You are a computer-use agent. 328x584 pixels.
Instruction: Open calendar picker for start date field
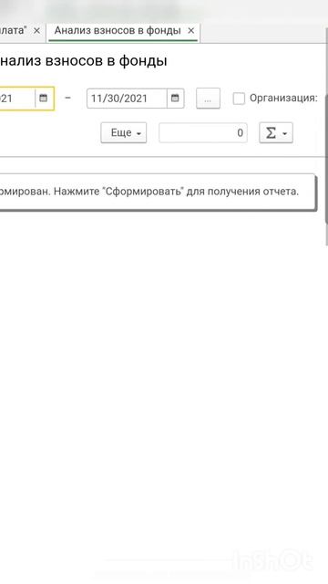pyautogui.click(x=44, y=99)
